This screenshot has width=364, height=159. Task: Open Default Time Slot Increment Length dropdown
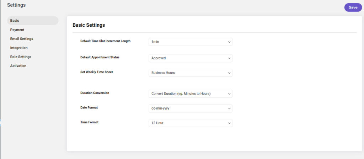191,42
